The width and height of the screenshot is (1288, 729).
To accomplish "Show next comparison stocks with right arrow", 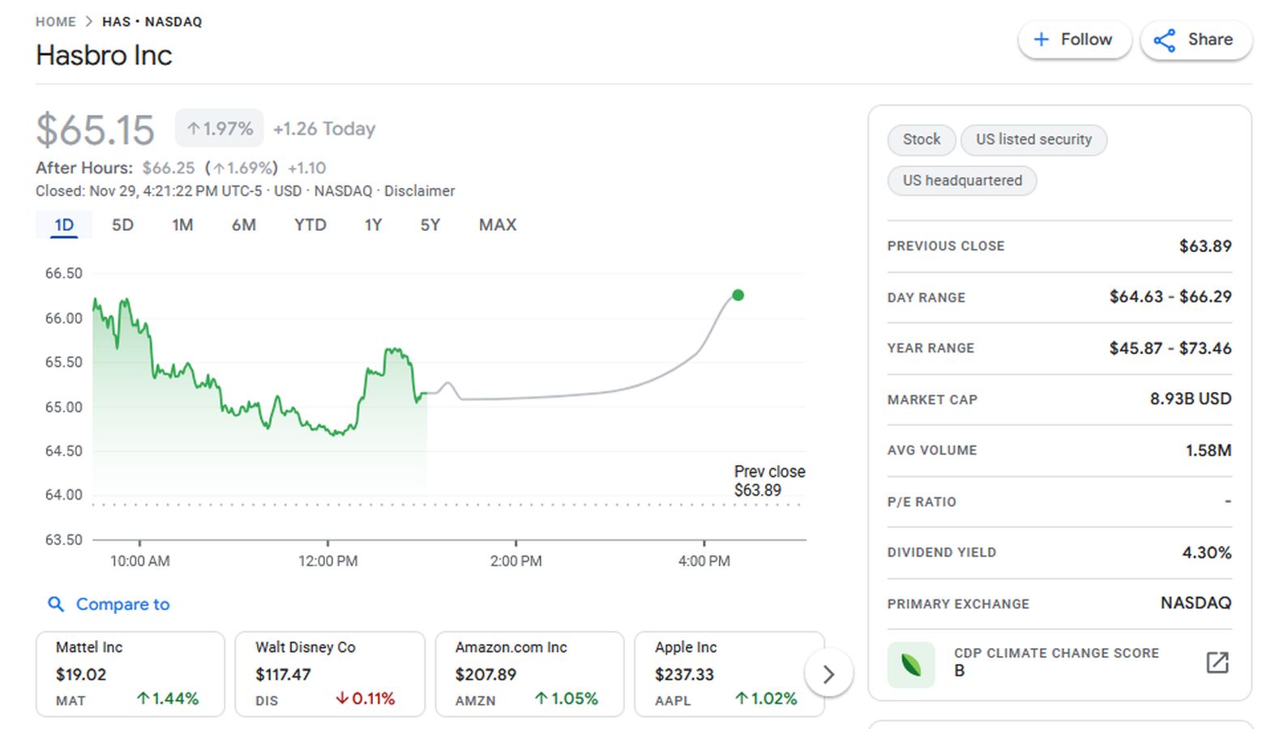I will (x=828, y=674).
